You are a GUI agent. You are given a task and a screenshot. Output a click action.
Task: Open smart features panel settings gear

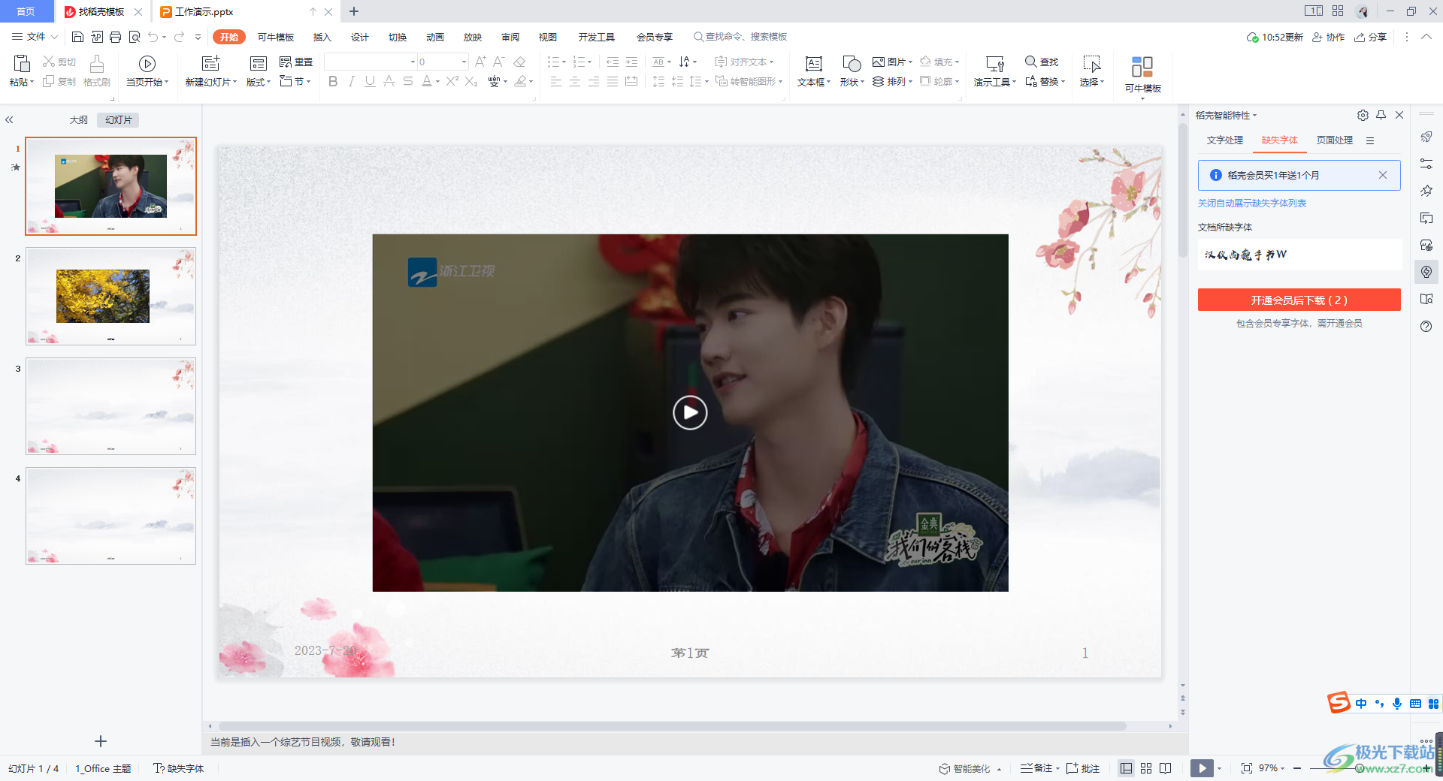click(x=1363, y=115)
